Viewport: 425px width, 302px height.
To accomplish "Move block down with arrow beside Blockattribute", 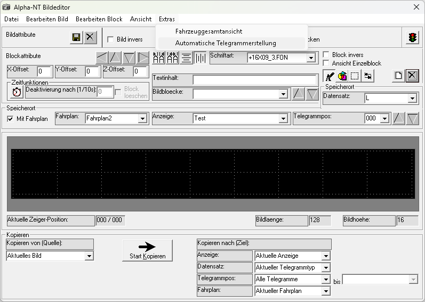I will click(129, 58).
